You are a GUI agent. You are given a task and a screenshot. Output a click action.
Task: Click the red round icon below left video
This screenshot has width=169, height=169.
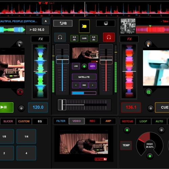(20, 92)
